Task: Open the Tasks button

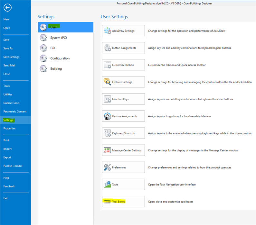Action: [123, 184]
